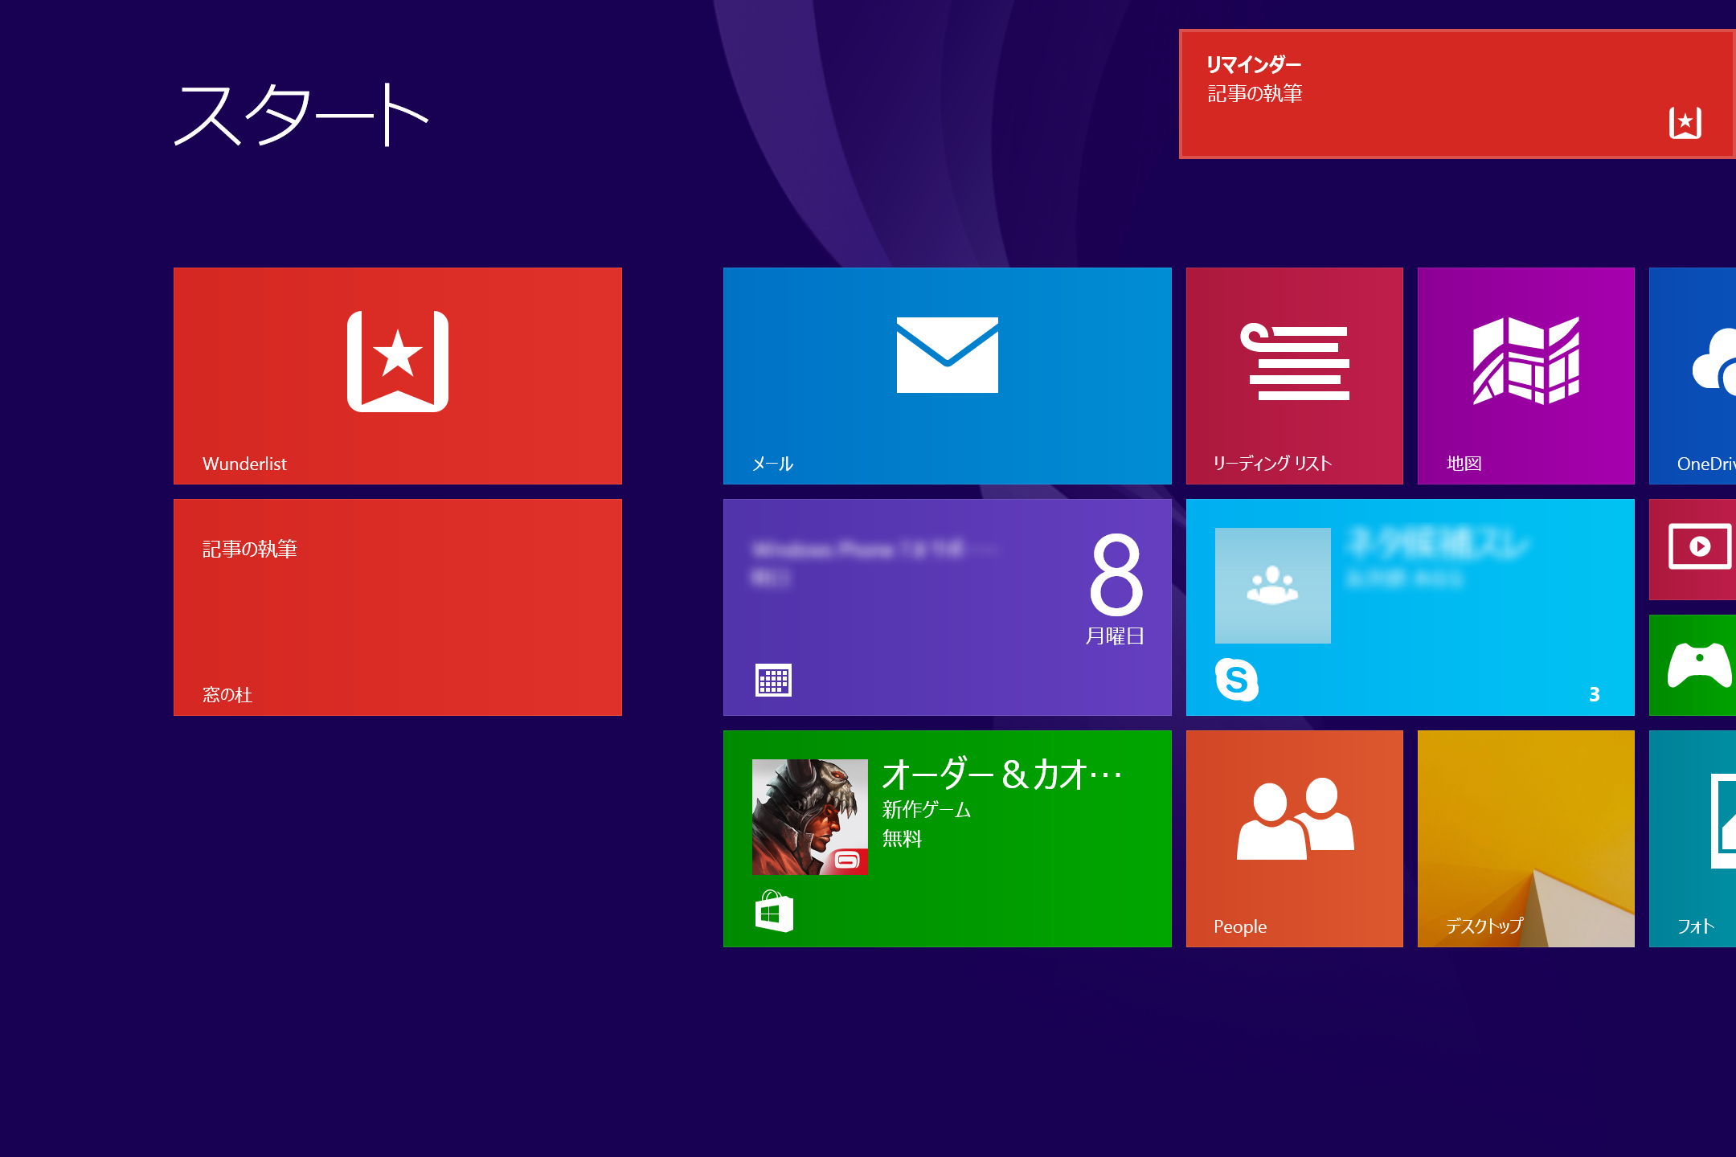Click the Wunderlist icon on the reminder toast
Screen dimensions: 1736x1157
coord(1685,123)
